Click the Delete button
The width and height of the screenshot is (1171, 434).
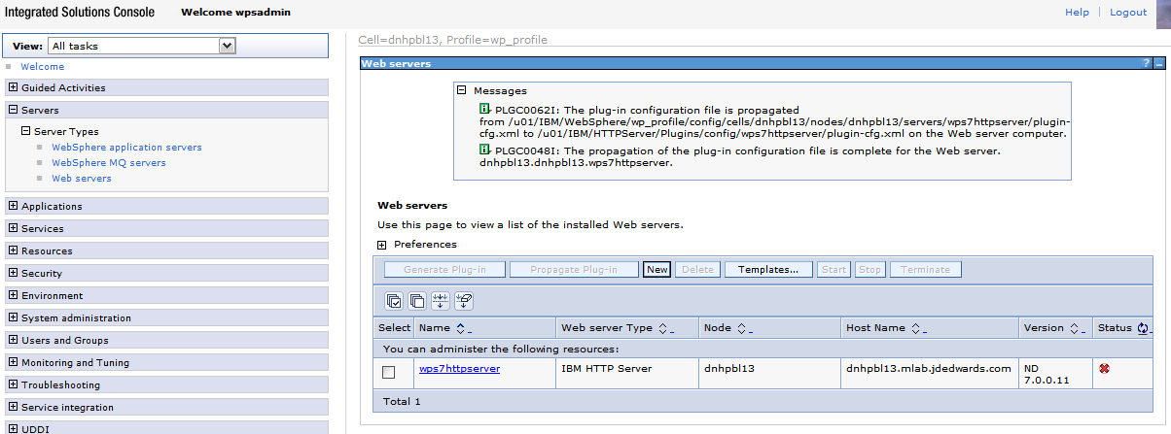pos(697,269)
